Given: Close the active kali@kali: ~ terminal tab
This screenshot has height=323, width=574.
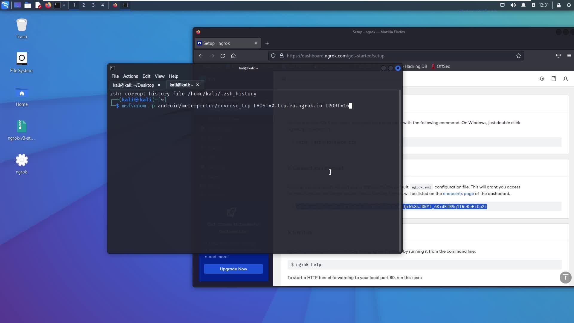Looking at the screenshot, I should pyautogui.click(x=198, y=85).
